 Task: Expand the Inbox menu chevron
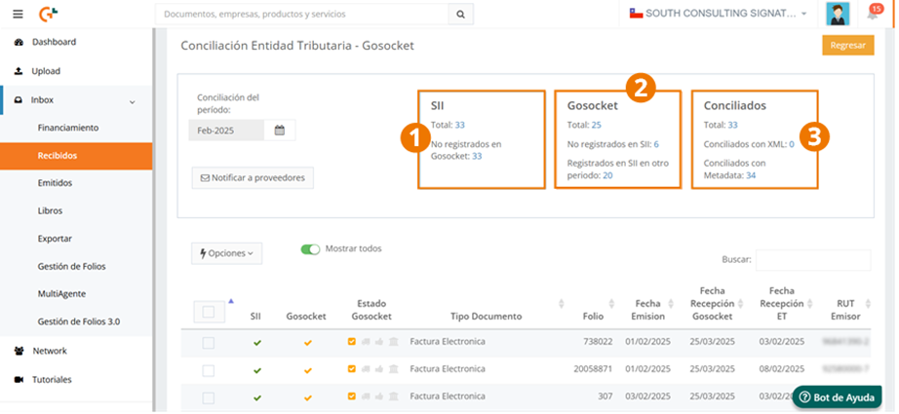click(133, 102)
